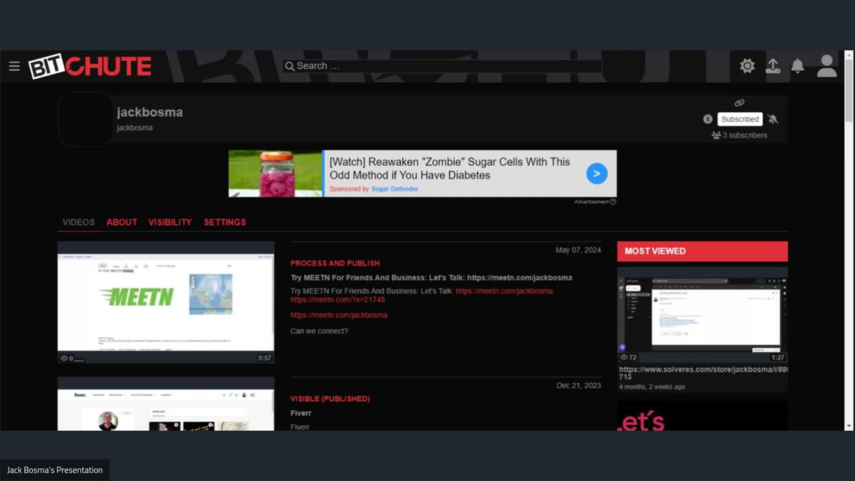Click Jack Bosma's Presentation label

click(x=55, y=470)
